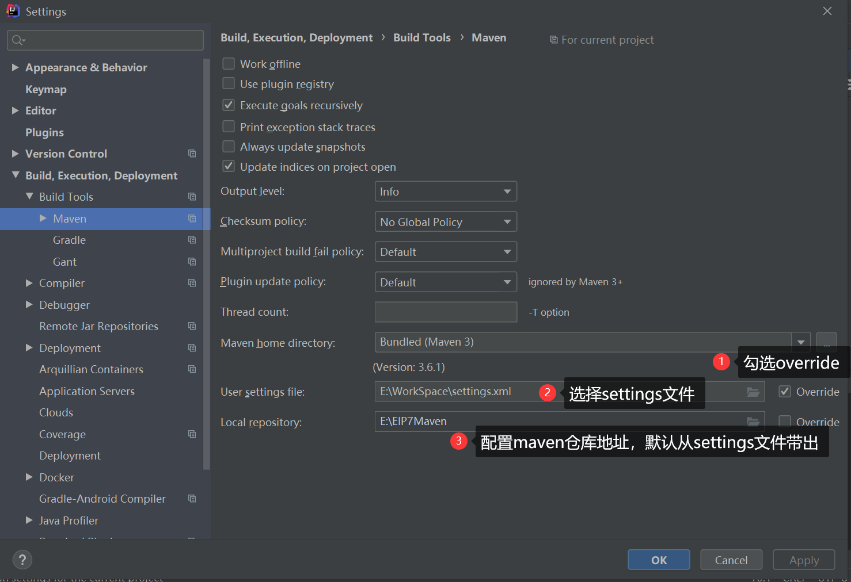This screenshot has height=582, width=851.
Task: Click folder browse icon for Local repository
Action: [x=753, y=421]
